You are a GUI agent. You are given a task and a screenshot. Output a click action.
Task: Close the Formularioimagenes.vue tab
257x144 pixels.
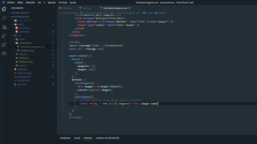click(130, 8)
